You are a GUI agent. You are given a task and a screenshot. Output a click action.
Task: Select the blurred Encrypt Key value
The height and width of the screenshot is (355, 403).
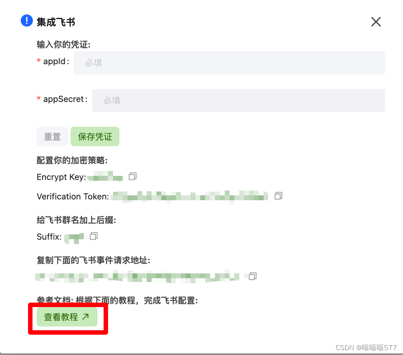(x=105, y=177)
